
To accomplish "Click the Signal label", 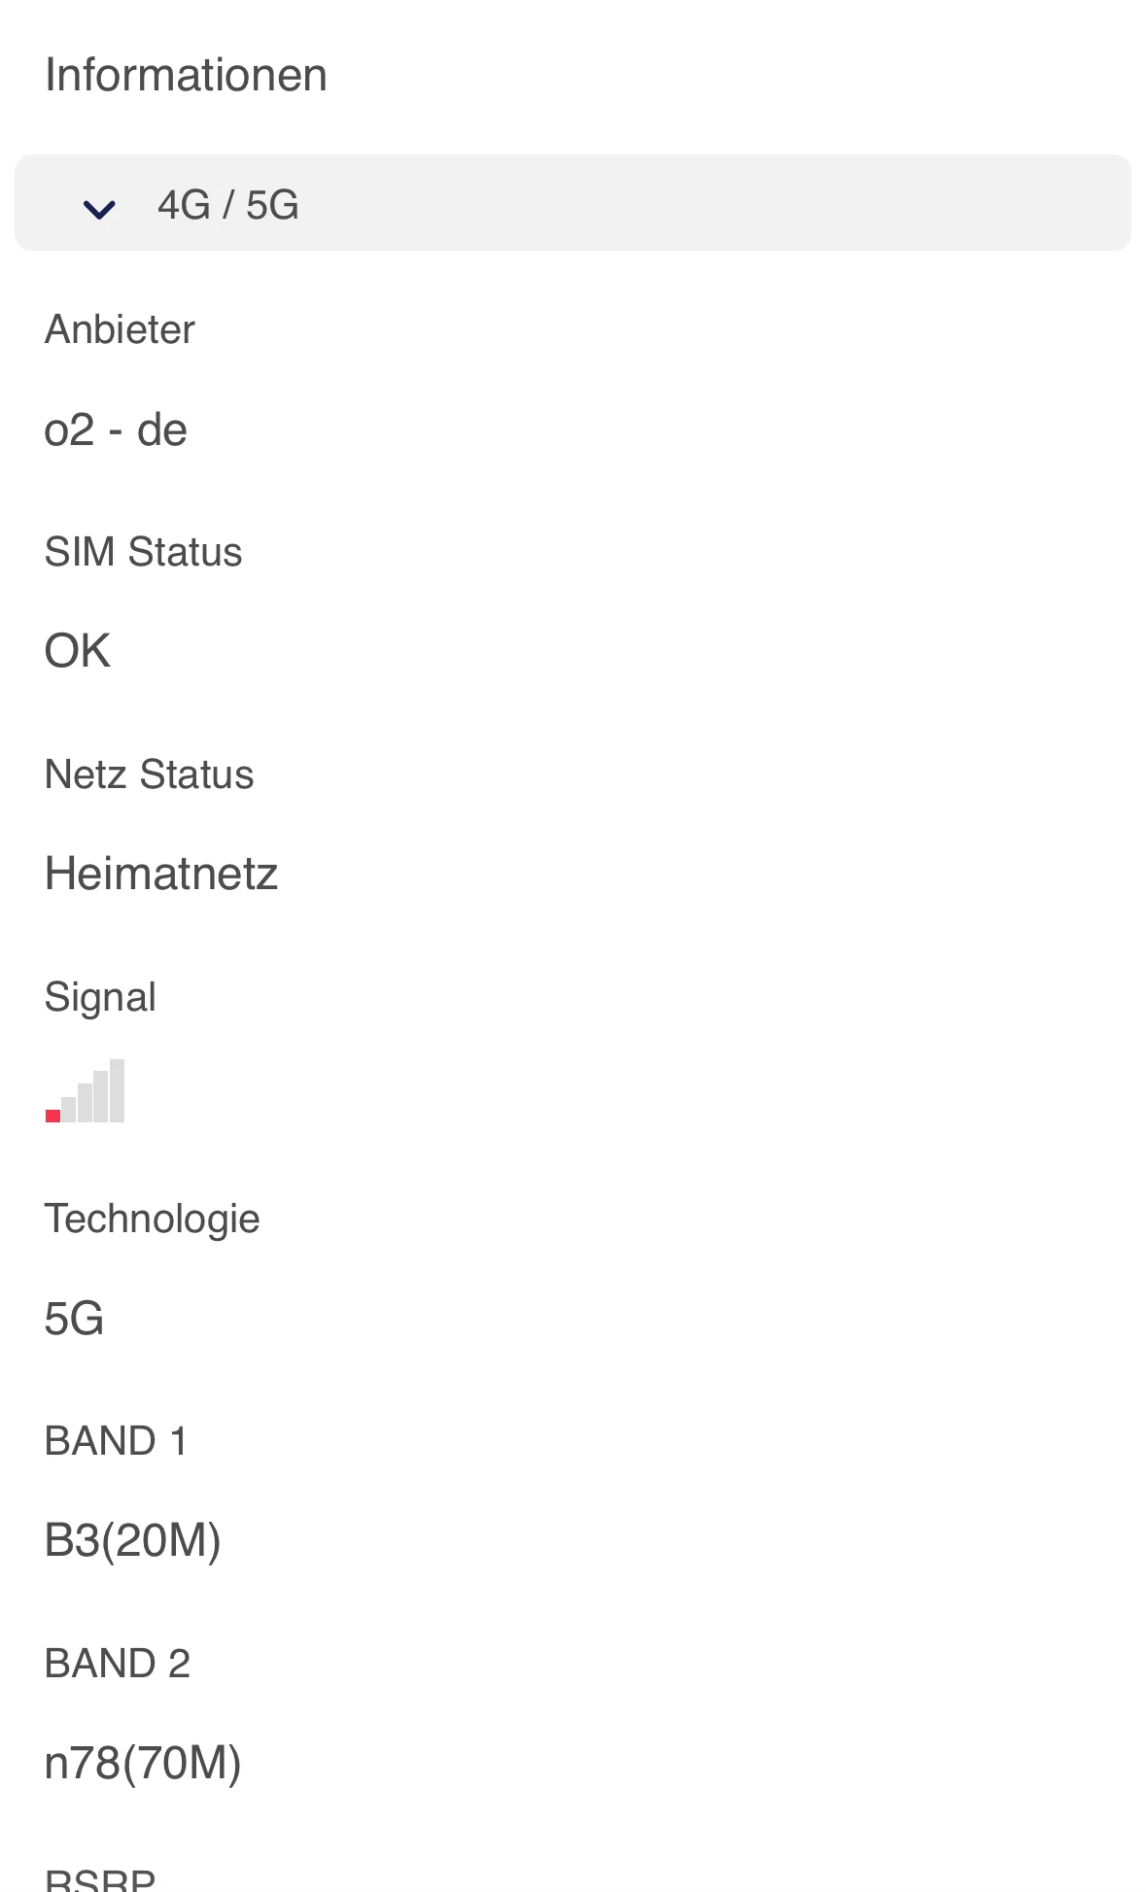I will tap(100, 997).
